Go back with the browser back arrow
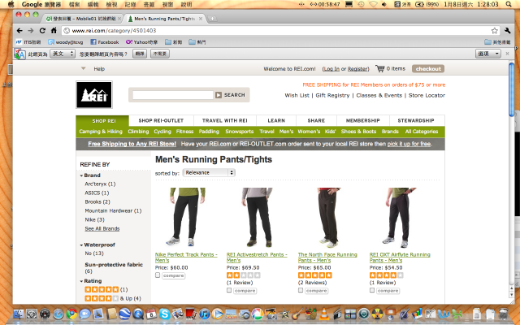The image size is (520, 325). click(x=19, y=31)
